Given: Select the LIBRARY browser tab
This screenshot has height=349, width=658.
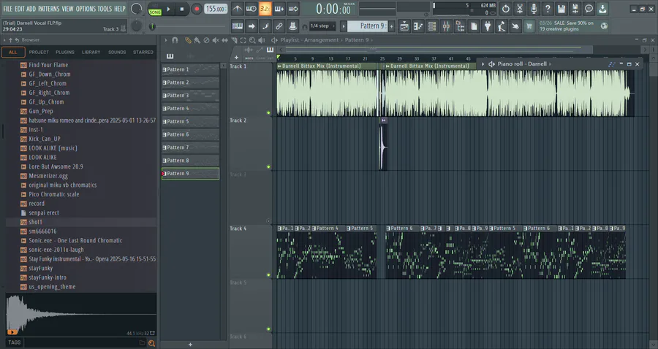Looking at the screenshot, I should [x=91, y=53].
